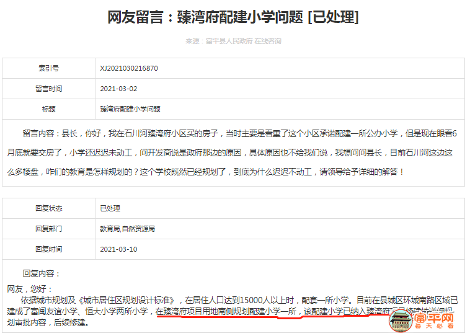Select department 教育局,自然资源局
Image resolution: width=470 pixels, height=336 pixels.
coord(127,229)
